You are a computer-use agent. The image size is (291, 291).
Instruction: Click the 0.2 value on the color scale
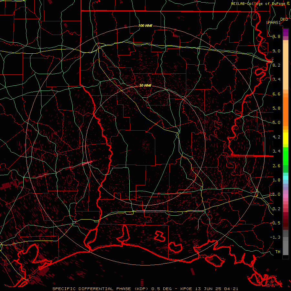coord(276,209)
